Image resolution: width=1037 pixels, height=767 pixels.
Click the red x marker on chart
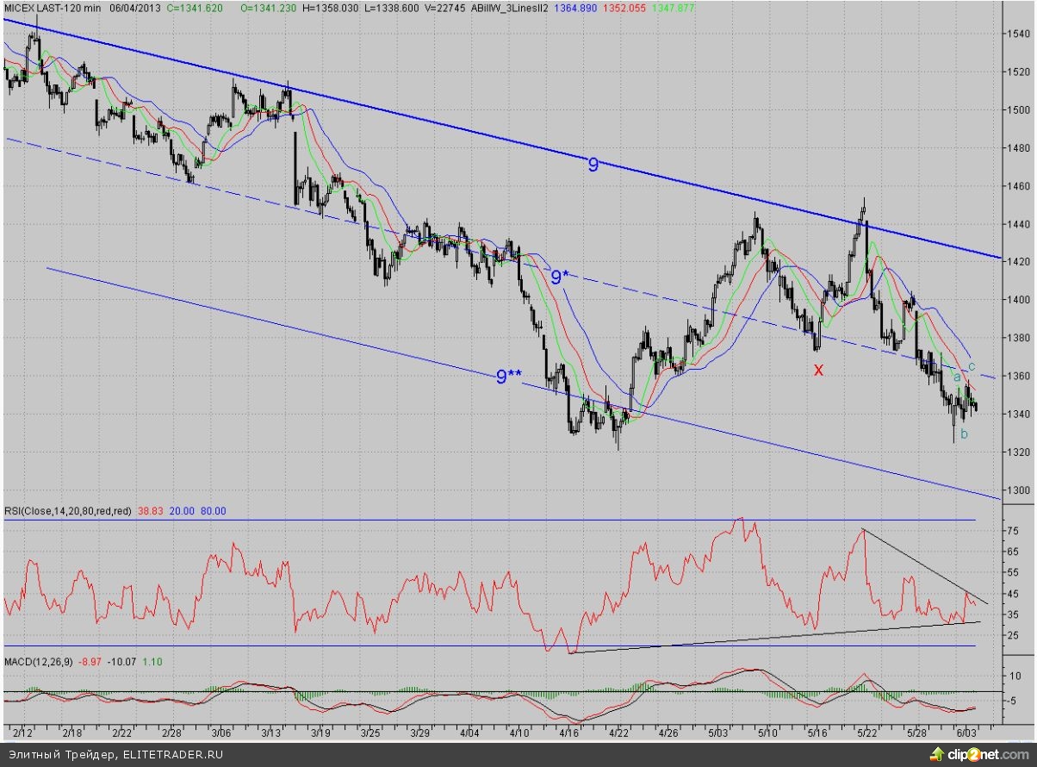[x=818, y=370]
